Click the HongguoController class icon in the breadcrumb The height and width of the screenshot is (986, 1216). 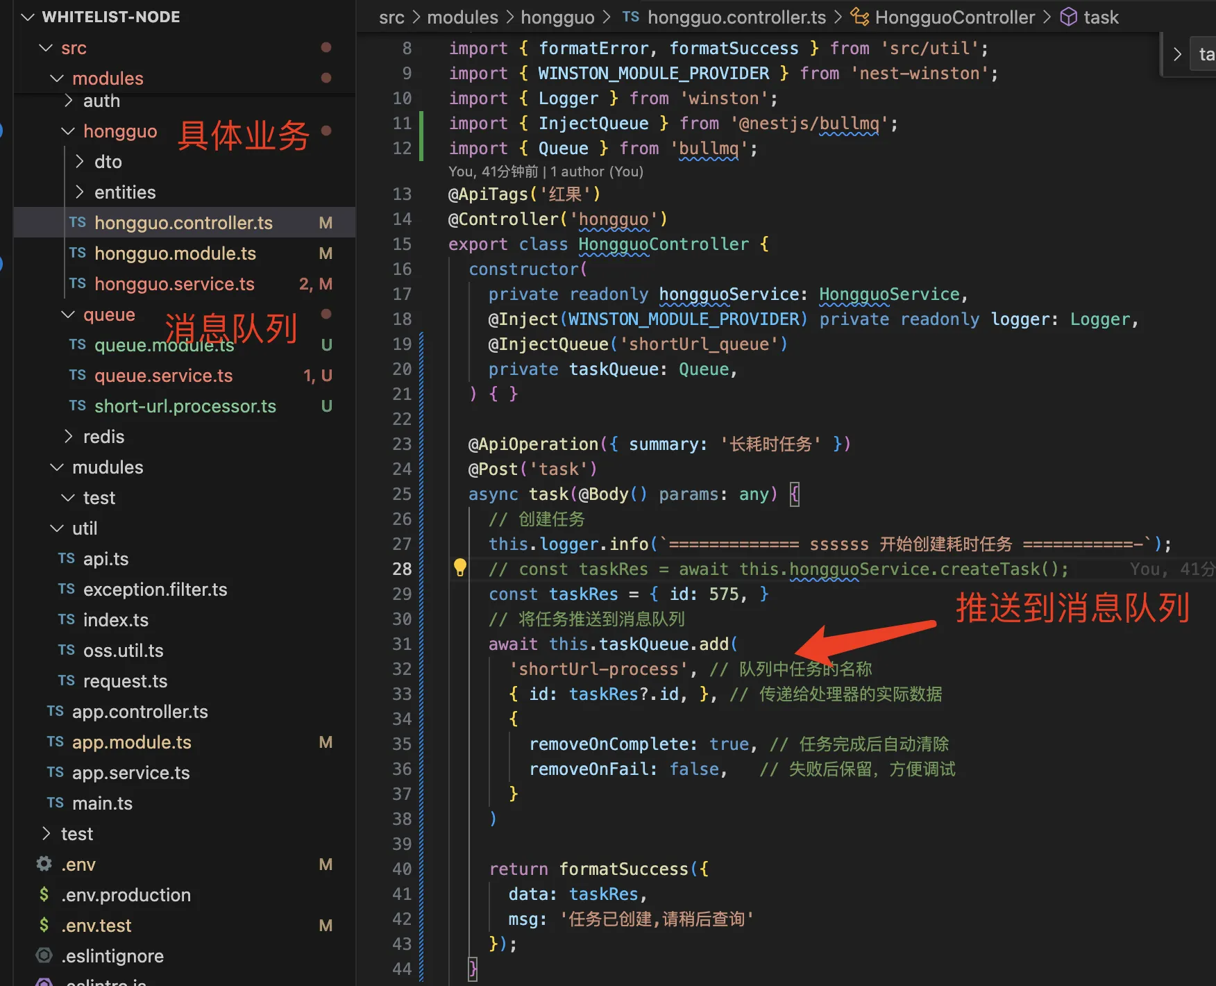click(859, 17)
